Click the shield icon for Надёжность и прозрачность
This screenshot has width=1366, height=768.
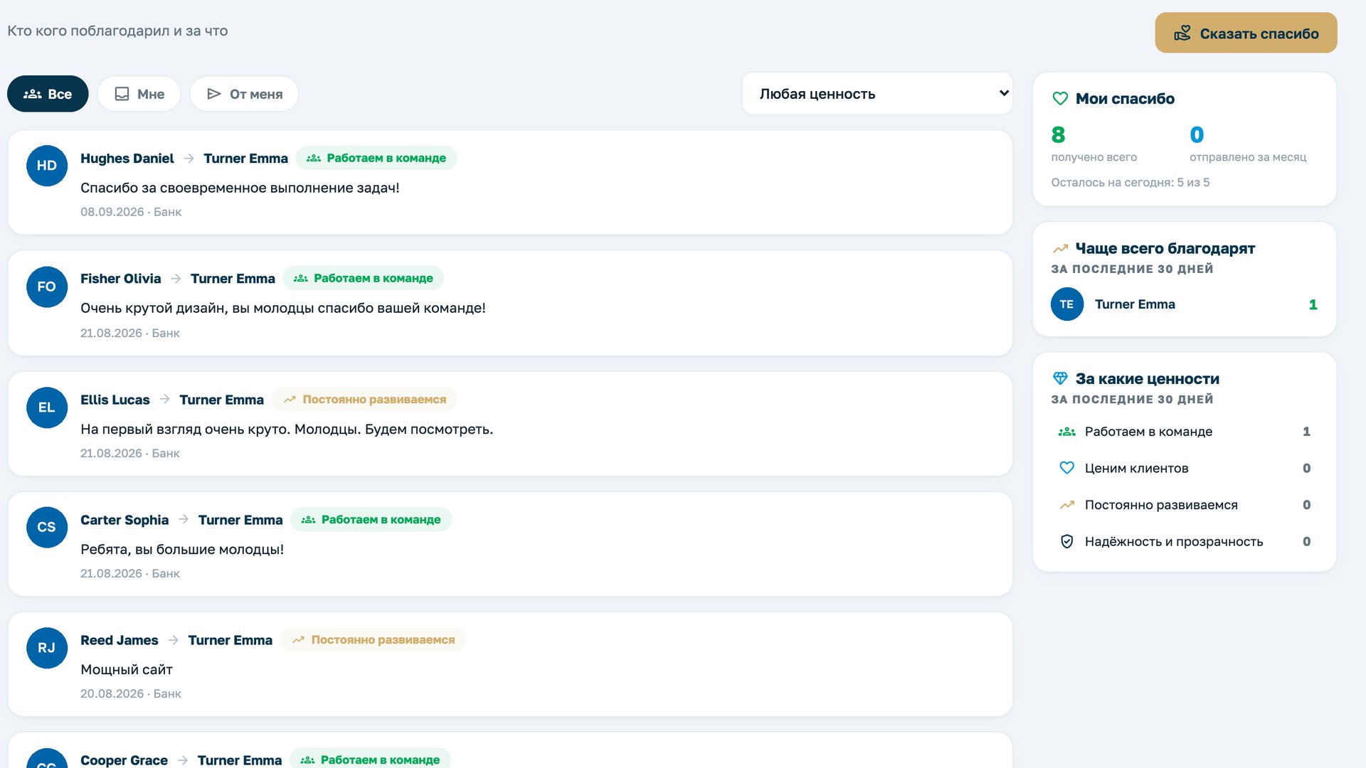point(1066,542)
